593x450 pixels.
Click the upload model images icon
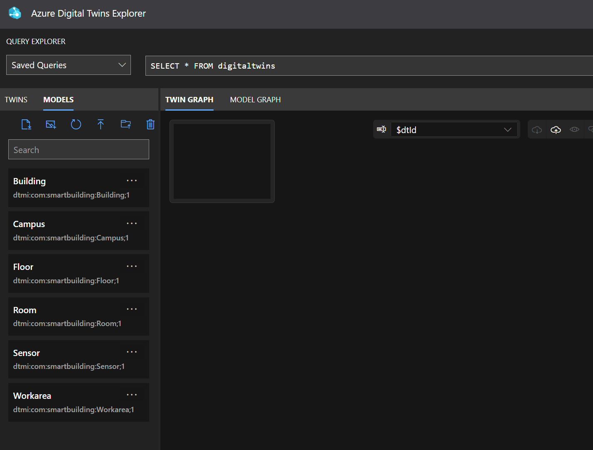pyautogui.click(x=51, y=124)
